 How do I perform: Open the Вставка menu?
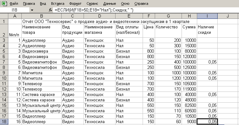pyautogui.click(x=57, y=4)
